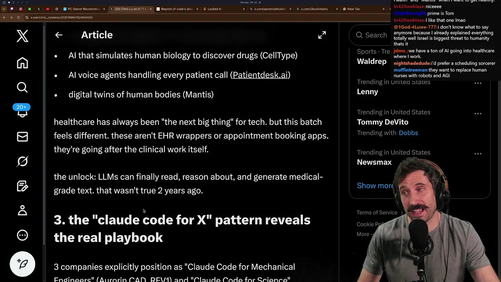The height and width of the screenshot is (282, 501).
Task: Close the Chris Lu on X tab
Action: tap(151, 9)
